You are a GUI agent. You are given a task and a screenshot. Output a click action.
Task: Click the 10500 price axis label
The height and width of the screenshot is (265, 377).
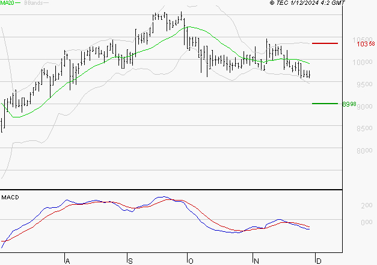(363, 40)
